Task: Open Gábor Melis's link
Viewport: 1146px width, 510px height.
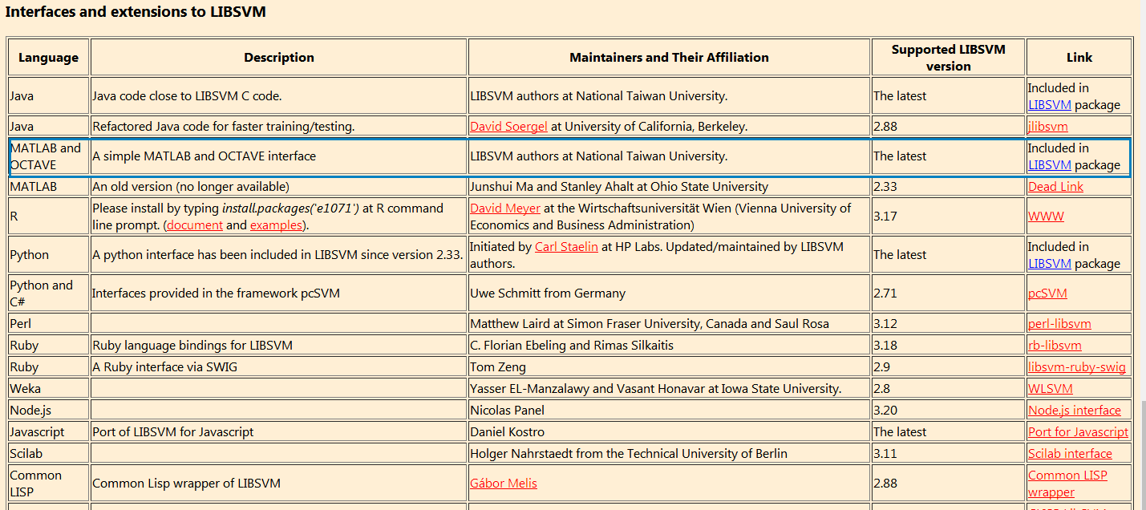Action: pos(504,483)
